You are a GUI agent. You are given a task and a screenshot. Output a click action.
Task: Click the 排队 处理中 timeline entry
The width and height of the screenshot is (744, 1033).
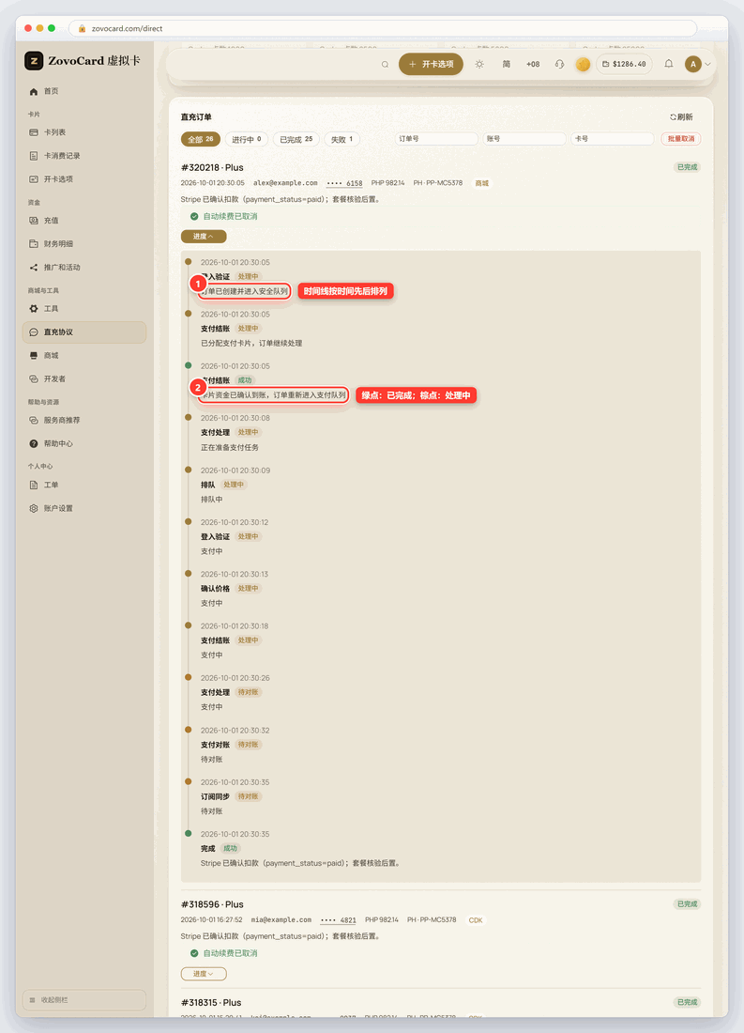click(x=223, y=485)
